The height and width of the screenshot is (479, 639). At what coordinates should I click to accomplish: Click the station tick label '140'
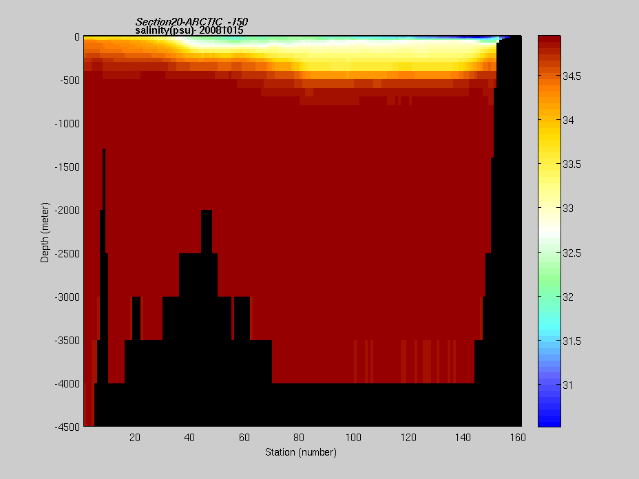click(x=463, y=438)
